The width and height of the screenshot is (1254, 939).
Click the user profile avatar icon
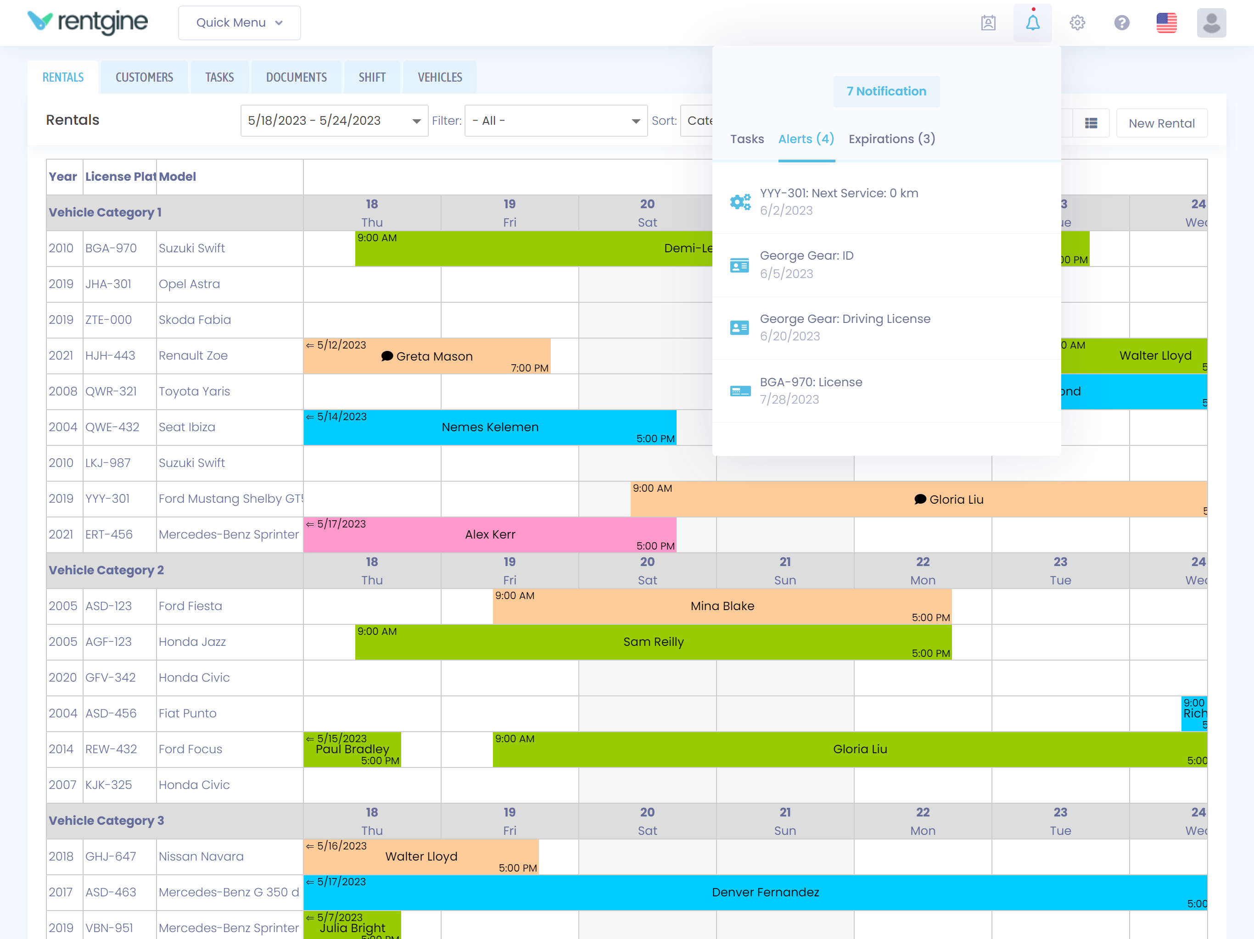[x=1211, y=23]
